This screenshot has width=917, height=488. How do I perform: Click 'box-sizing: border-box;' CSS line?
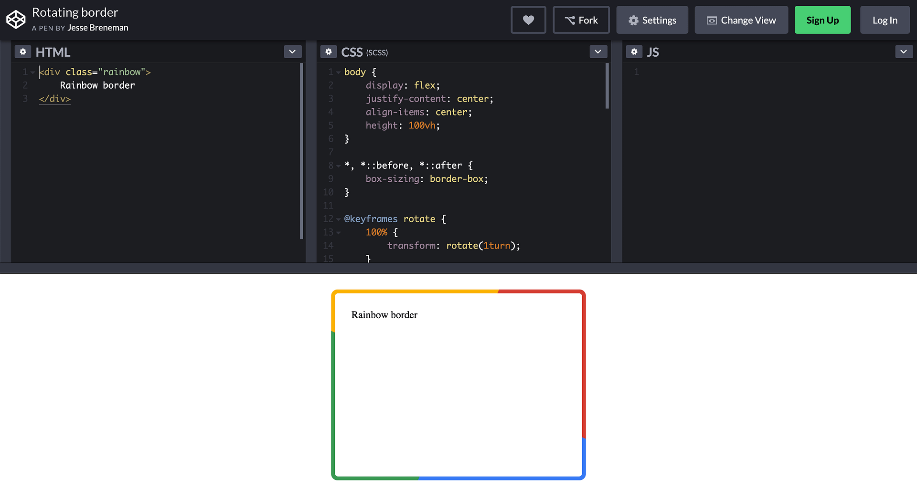click(x=427, y=179)
